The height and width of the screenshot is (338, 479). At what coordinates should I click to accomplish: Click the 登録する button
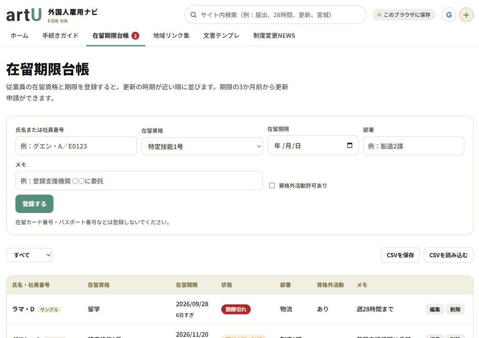(x=34, y=204)
